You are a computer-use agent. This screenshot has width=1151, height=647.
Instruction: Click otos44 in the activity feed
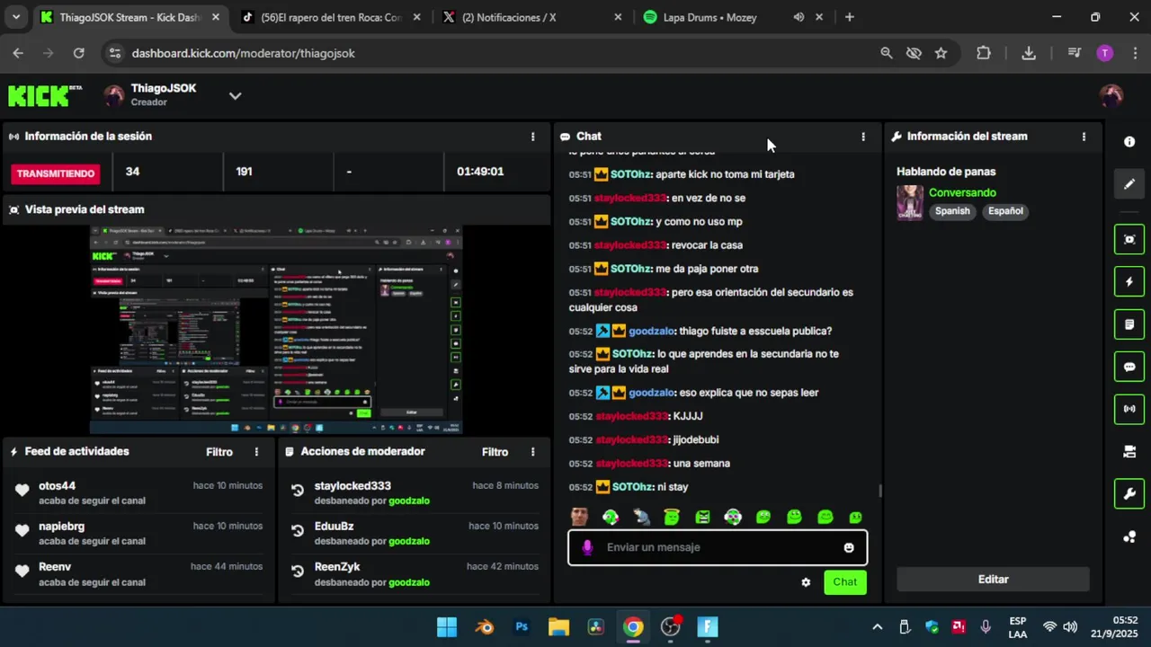[x=57, y=486]
